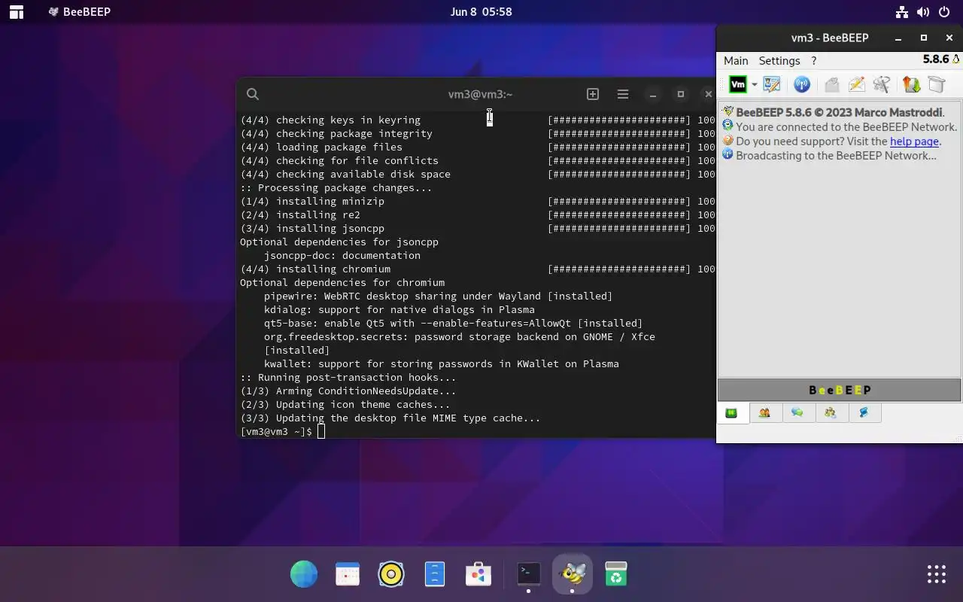Click the terminal prompt [vm3@vm3 ~]$

click(x=276, y=431)
